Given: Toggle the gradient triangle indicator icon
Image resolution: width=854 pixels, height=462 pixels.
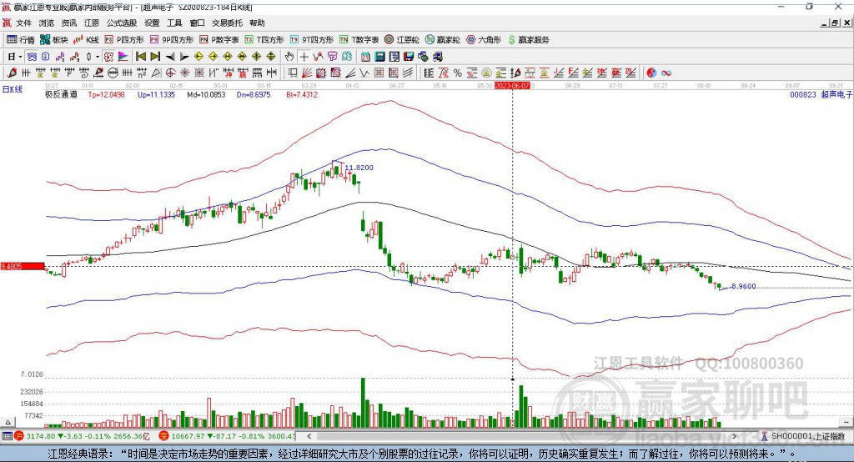Looking at the screenshot, I should click(123, 57).
